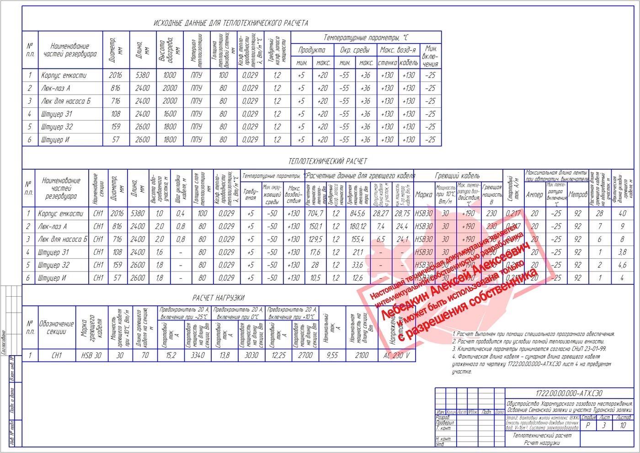
Task: Click the "РАСЧЕТ НАГРУЗКИ" section heading
Action: click(218, 298)
